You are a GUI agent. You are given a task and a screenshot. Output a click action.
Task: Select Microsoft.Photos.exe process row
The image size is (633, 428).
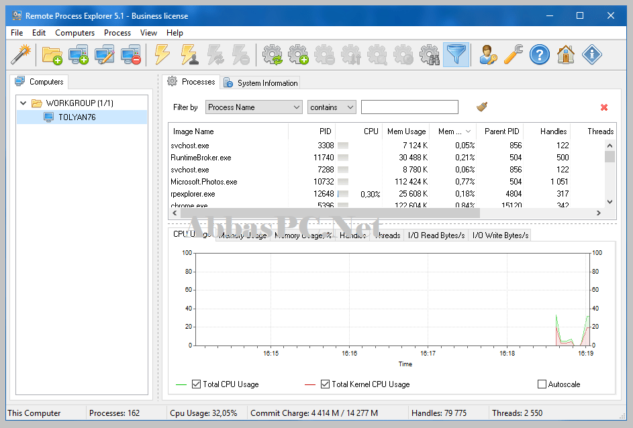(x=387, y=182)
